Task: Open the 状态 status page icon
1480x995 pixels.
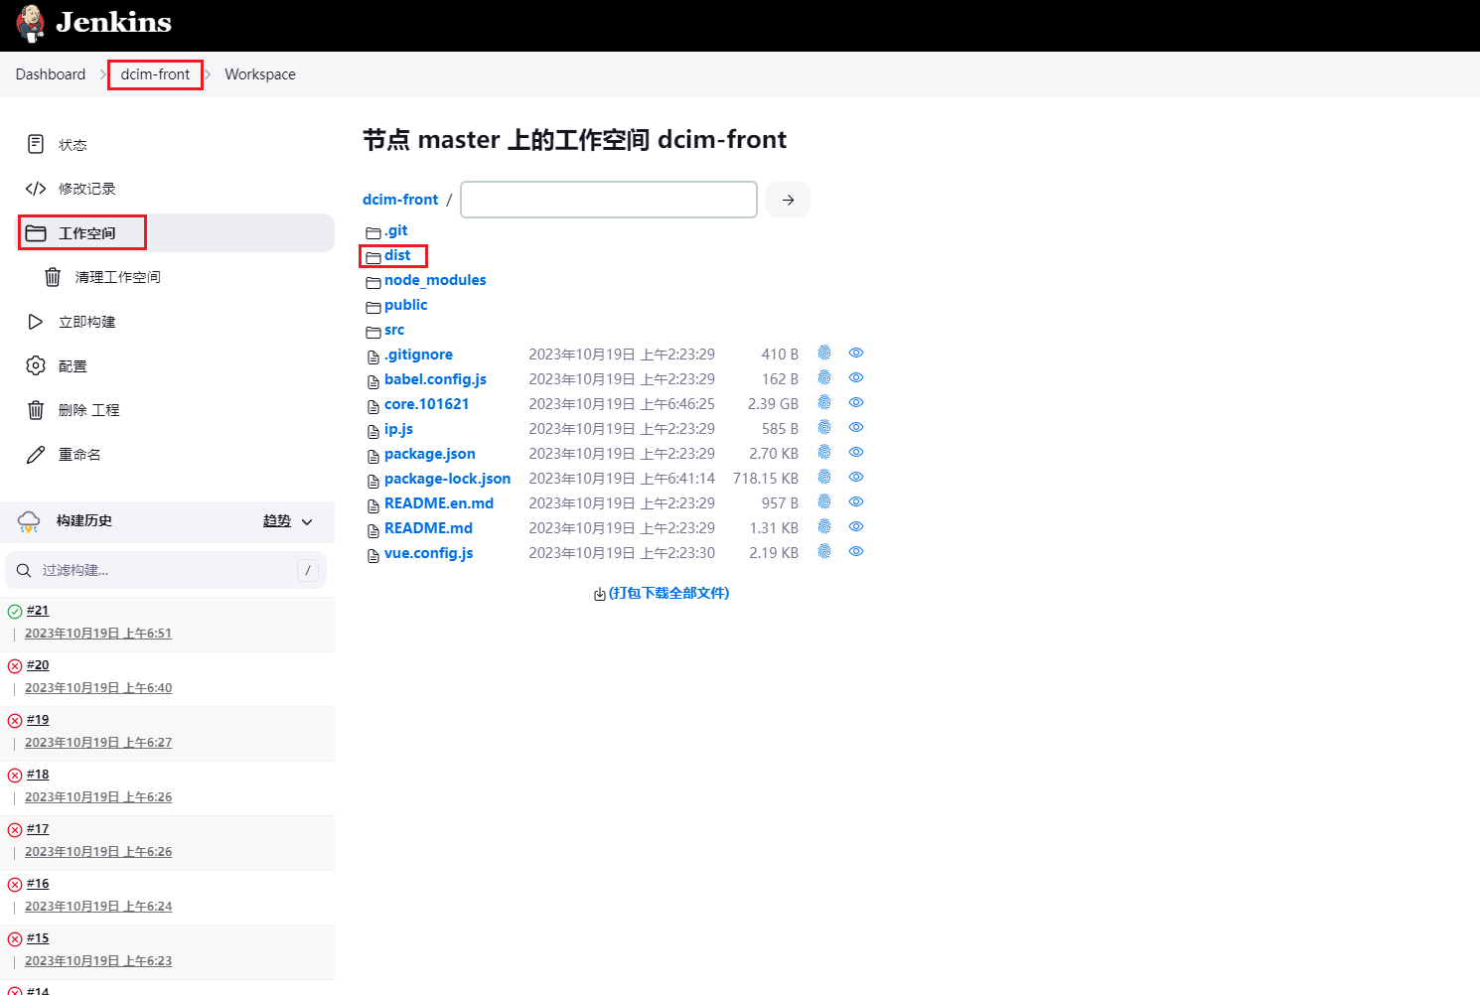Action: pyautogui.click(x=36, y=144)
